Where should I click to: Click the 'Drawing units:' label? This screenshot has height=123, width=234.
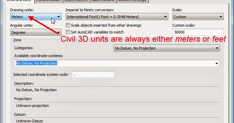click(x=22, y=10)
